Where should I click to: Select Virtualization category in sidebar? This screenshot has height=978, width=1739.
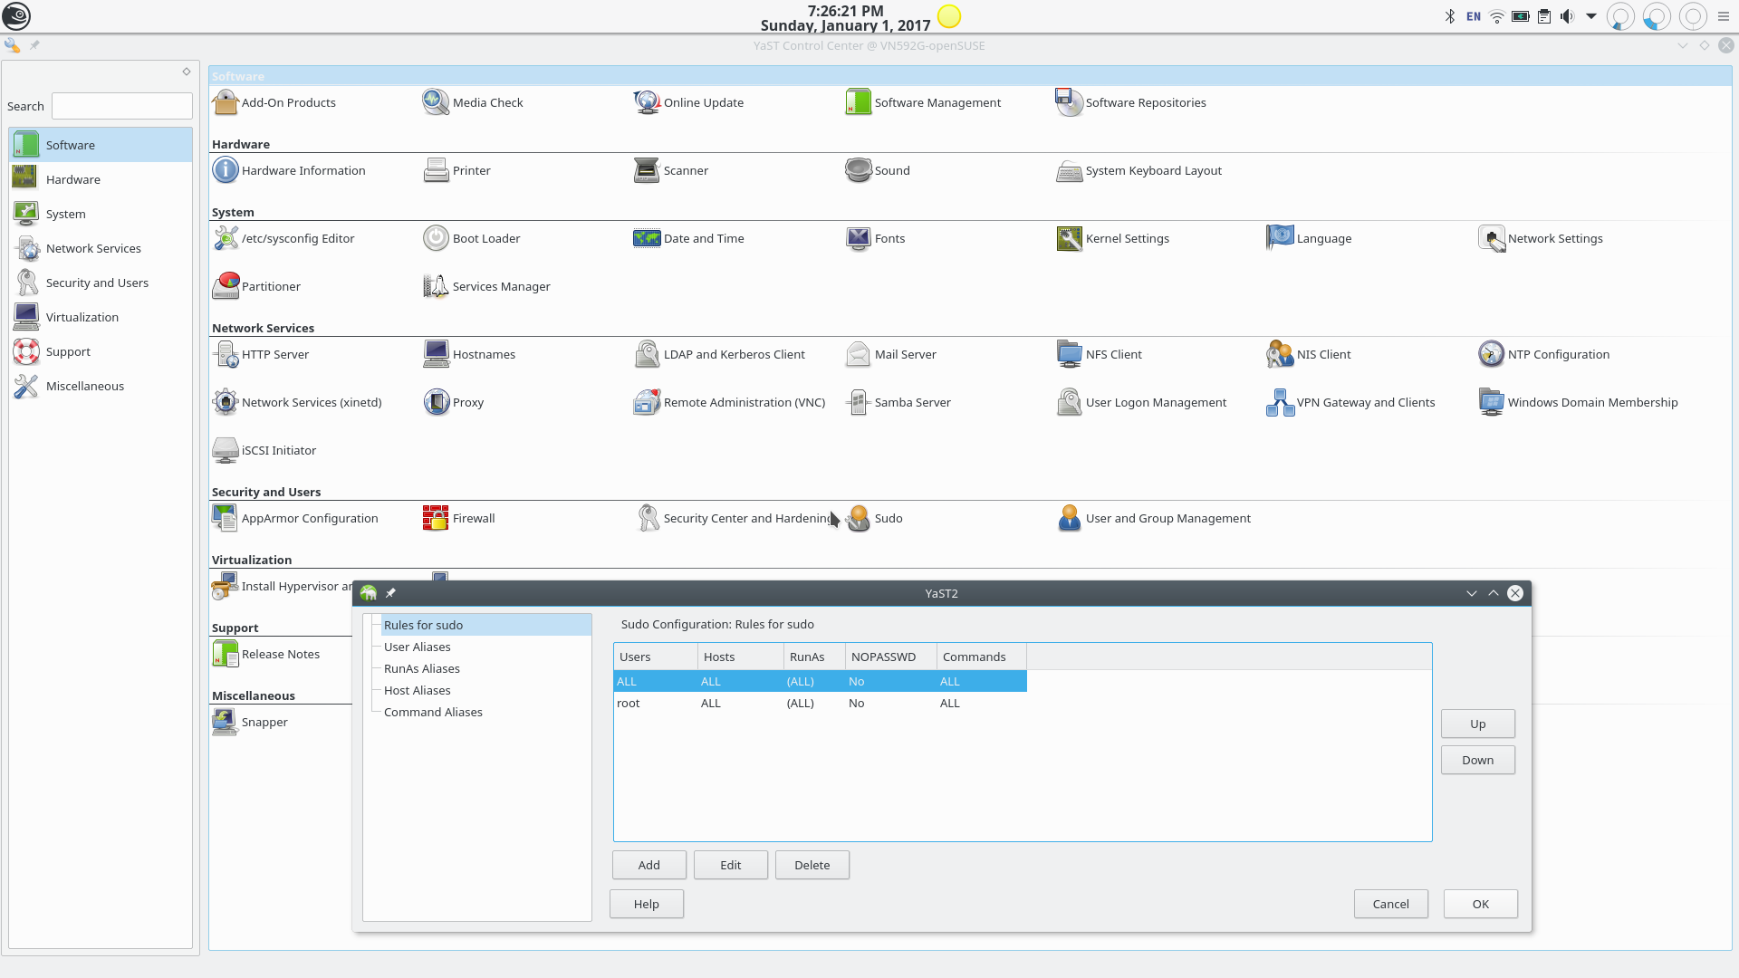tap(101, 317)
